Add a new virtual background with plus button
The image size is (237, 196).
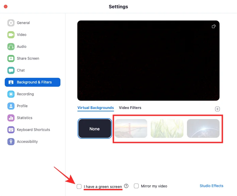click(x=217, y=109)
